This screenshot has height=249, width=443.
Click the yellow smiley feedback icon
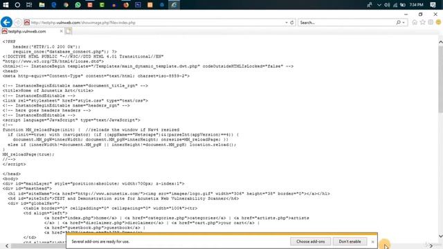pyautogui.click(x=438, y=22)
